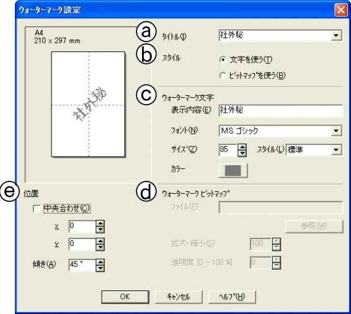Increase 傾き angle with up arrow
Image resolution: width=351 pixels, height=314 pixels.
point(100,262)
